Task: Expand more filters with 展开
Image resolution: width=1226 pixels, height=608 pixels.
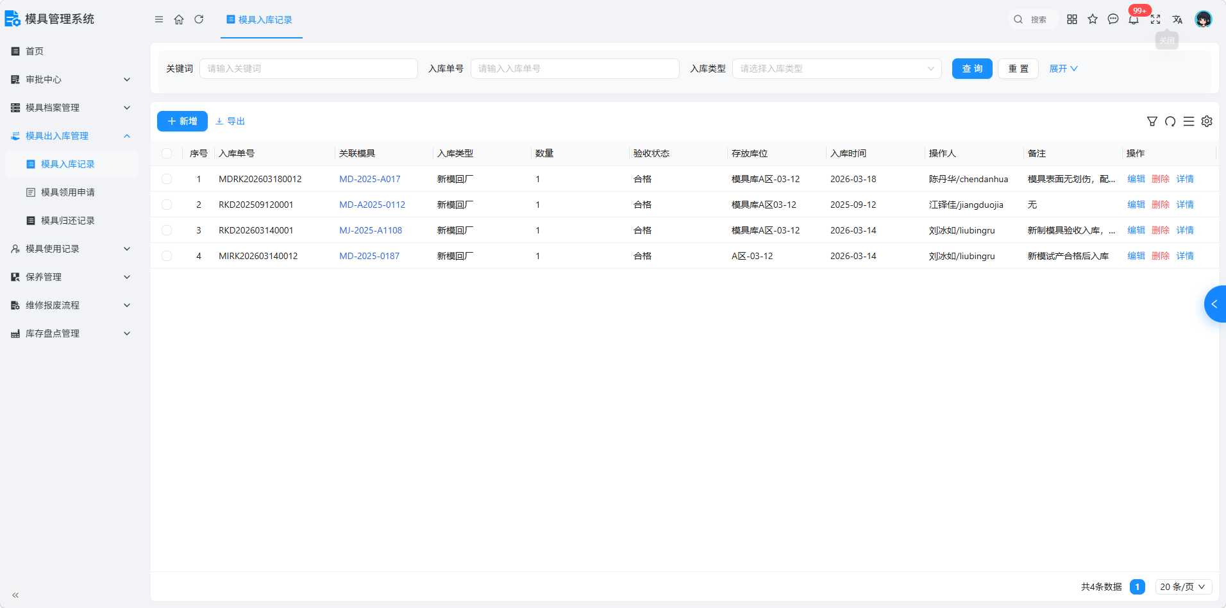Action: click(1063, 69)
